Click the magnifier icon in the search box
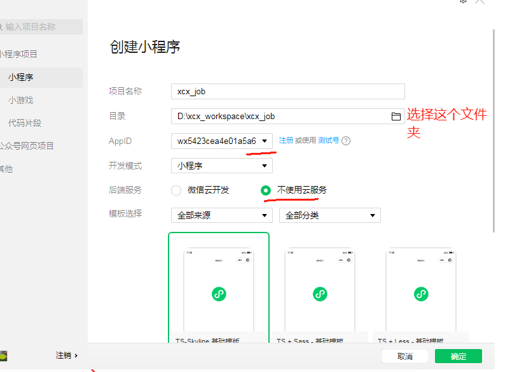This screenshot has height=372, width=517. click(1, 27)
